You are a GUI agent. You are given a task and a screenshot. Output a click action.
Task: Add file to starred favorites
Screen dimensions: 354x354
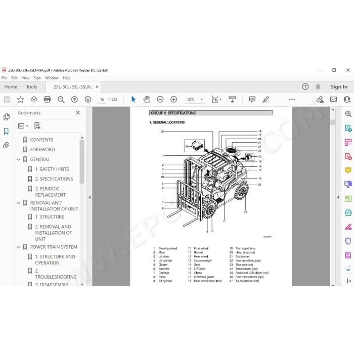pos(21,99)
